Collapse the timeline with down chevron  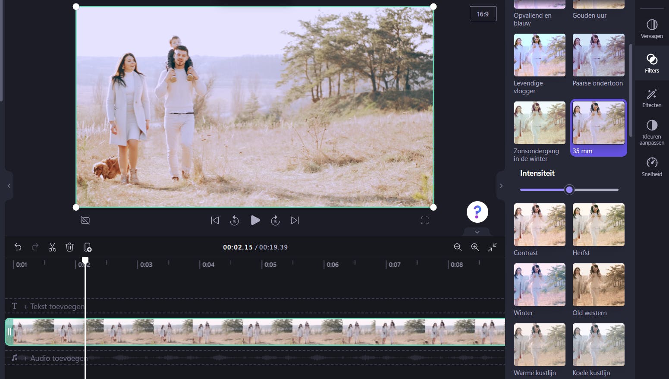click(477, 232)
